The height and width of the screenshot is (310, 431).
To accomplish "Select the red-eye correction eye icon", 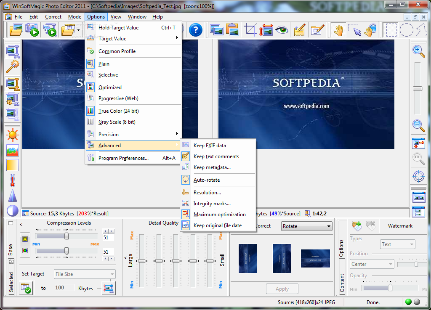I will [282, 30].
